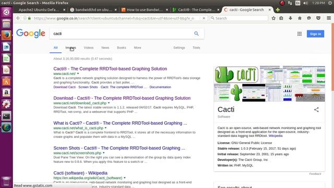Open the network indicator in top panel
334x188 pixels.
pyautogui.click(x=290, y=3)
